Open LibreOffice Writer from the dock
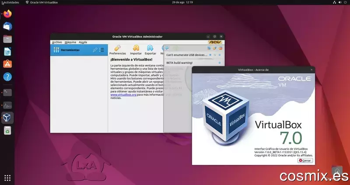 pos(7,51)
